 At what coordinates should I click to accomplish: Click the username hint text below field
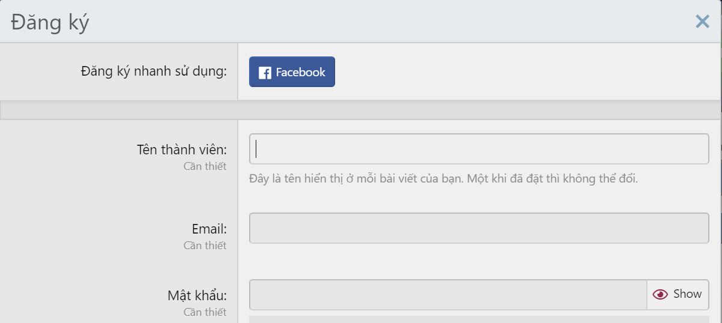[443, 178]
